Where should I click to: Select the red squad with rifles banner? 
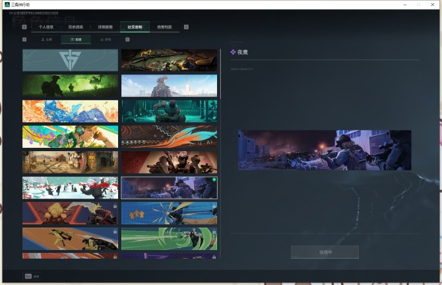[169, 162]
